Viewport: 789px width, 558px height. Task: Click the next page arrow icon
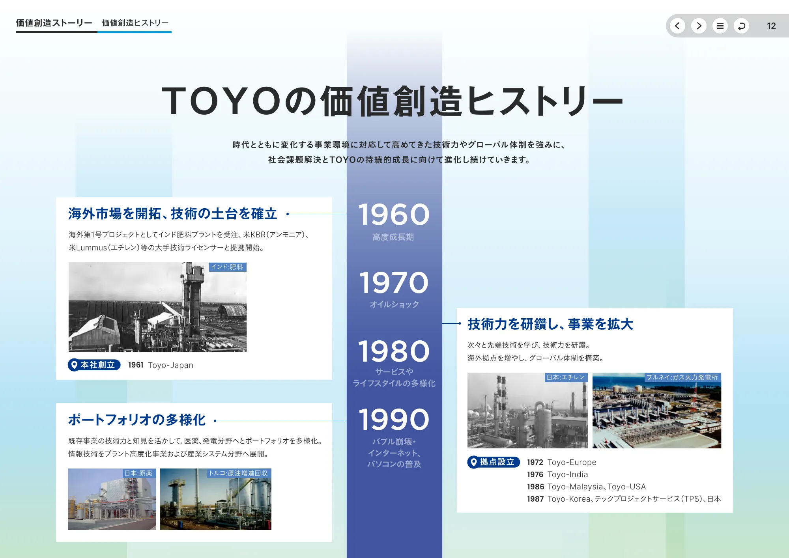[699, 26]
